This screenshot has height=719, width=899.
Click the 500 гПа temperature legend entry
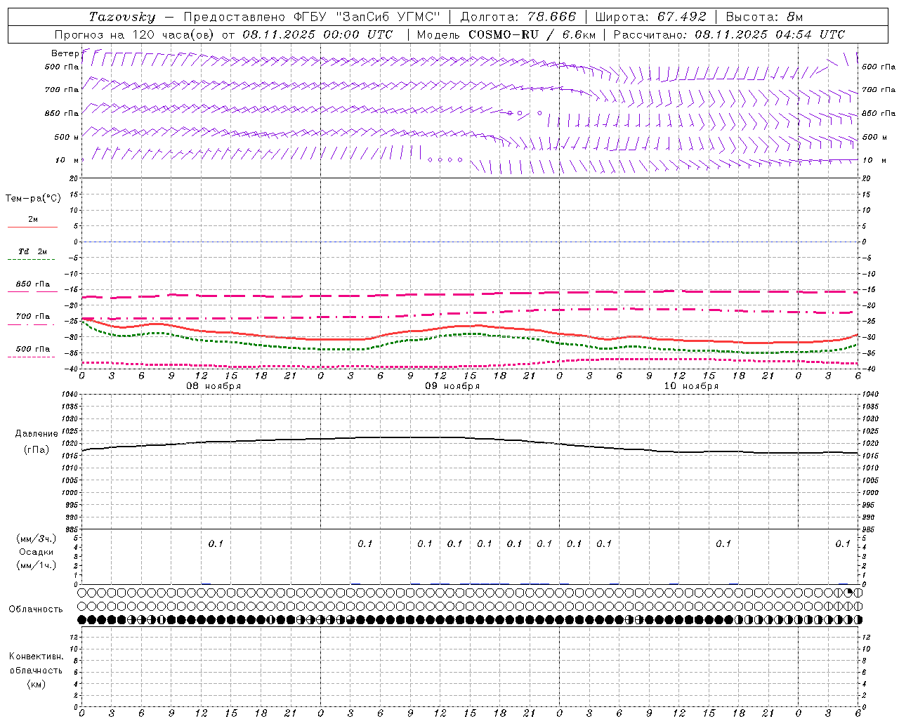tap(33, 349)
